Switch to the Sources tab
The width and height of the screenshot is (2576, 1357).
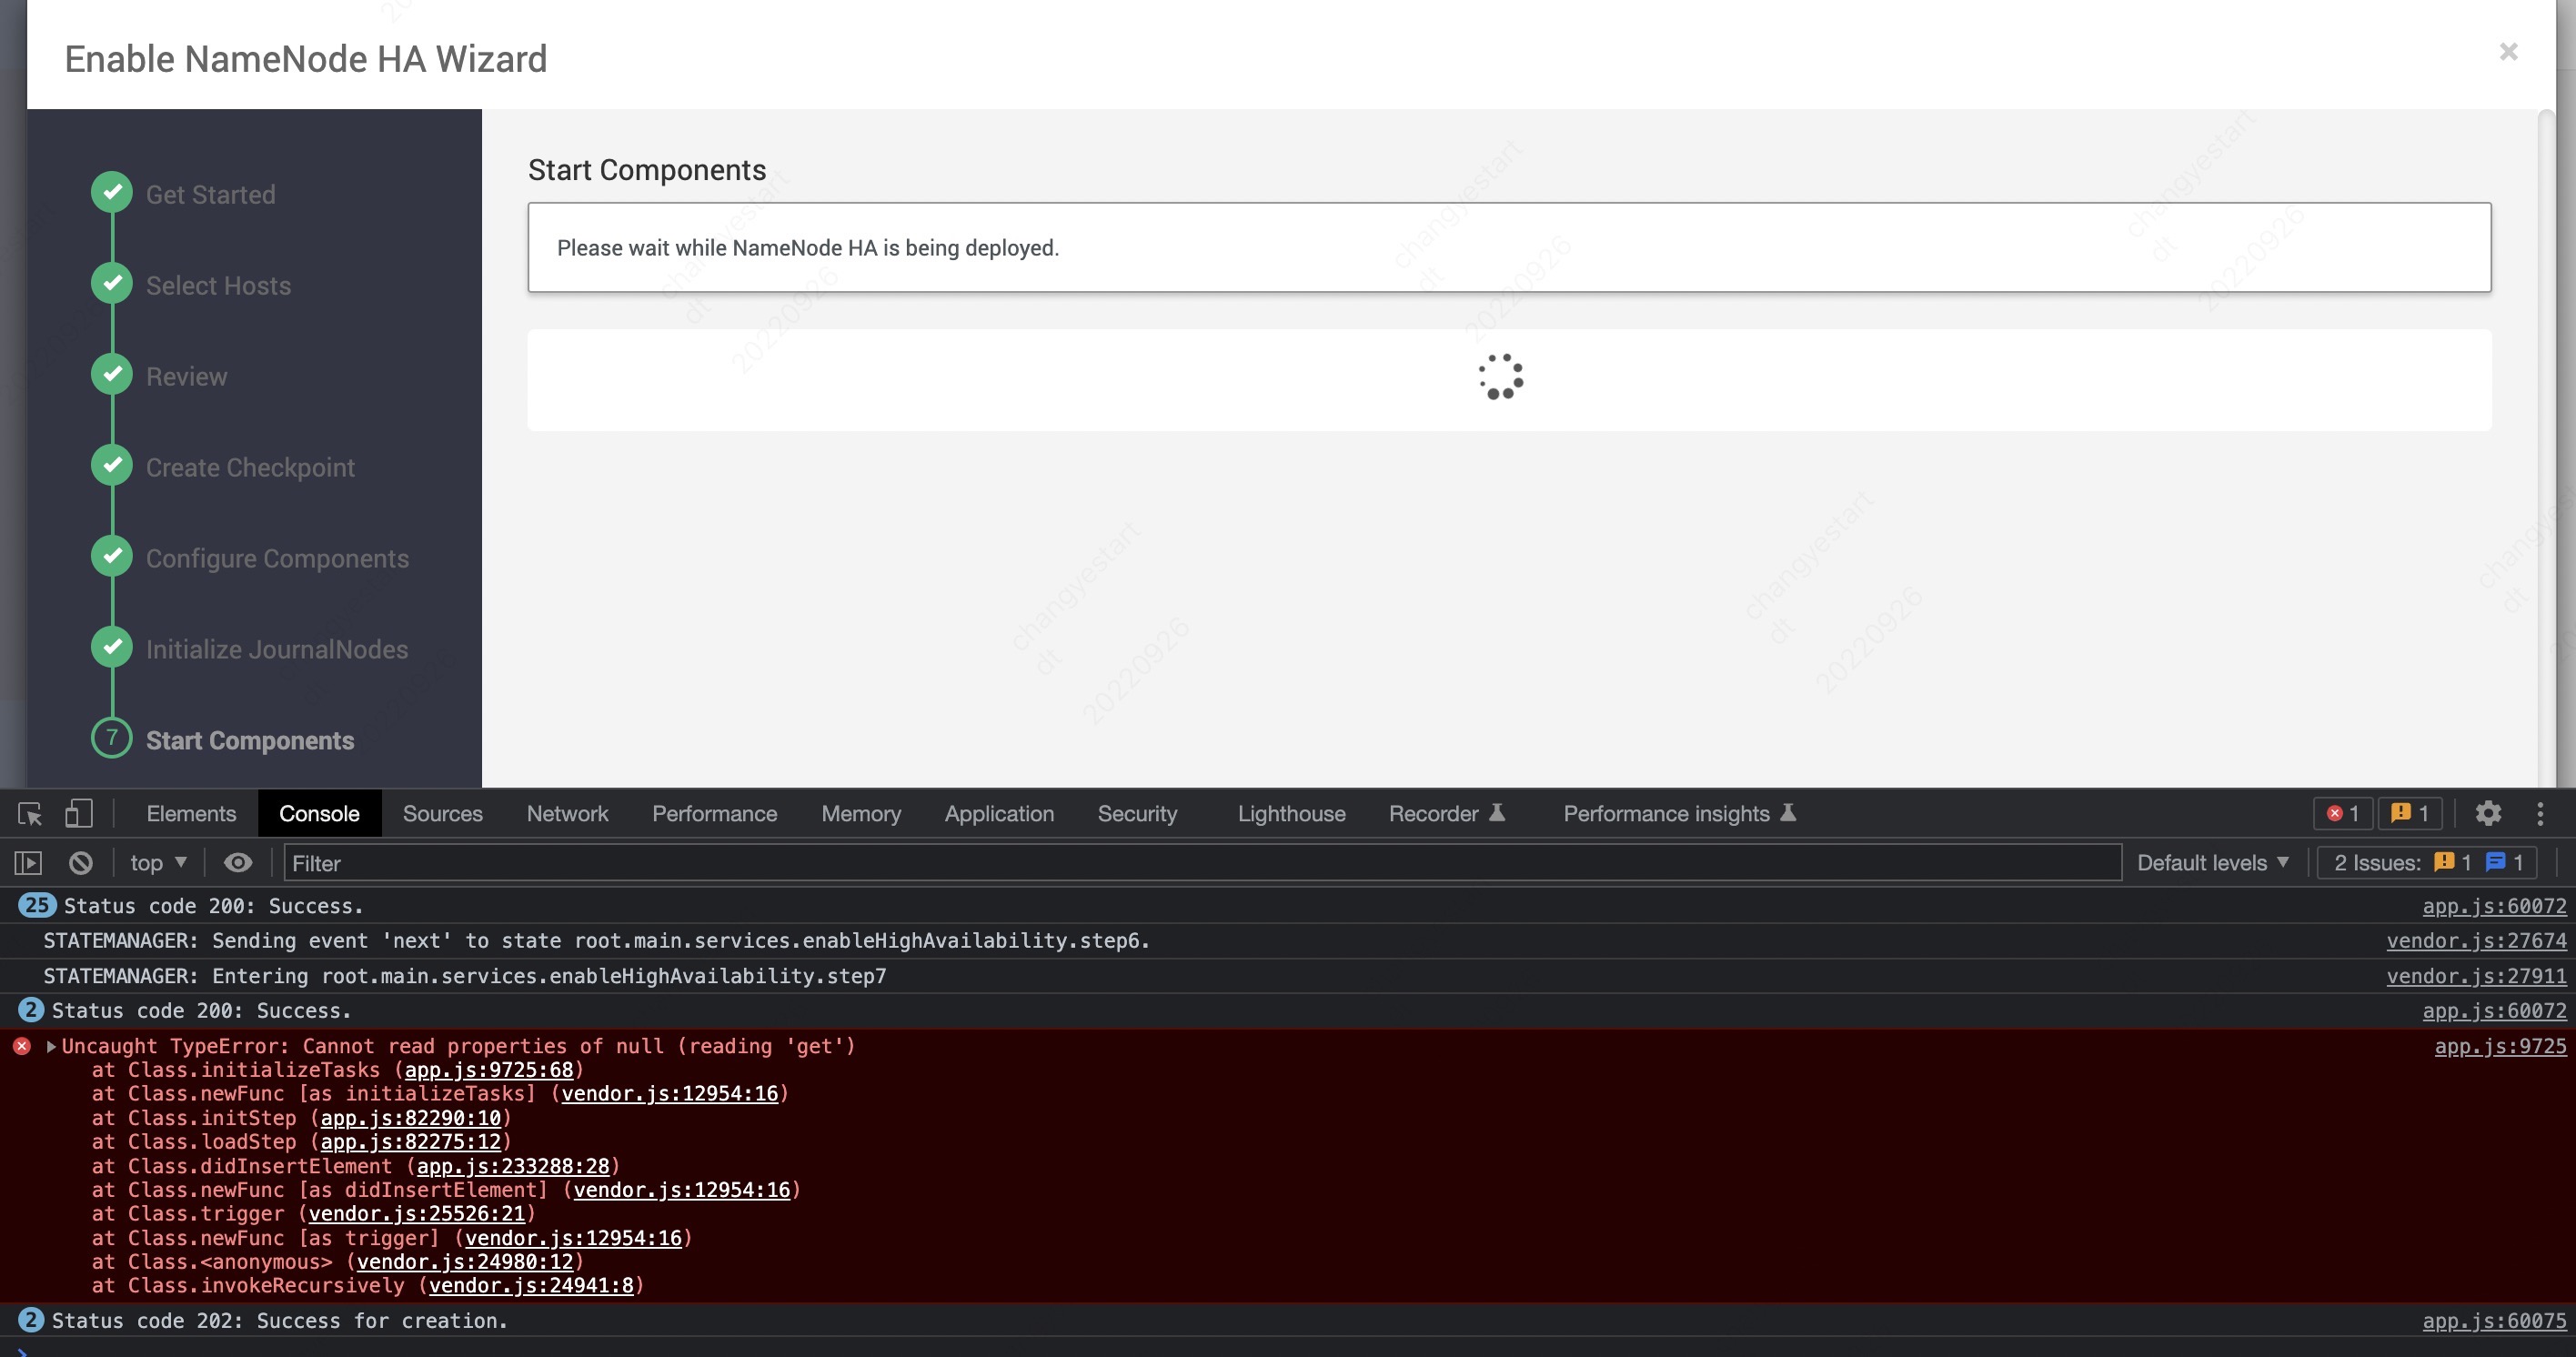click(442, 814)
